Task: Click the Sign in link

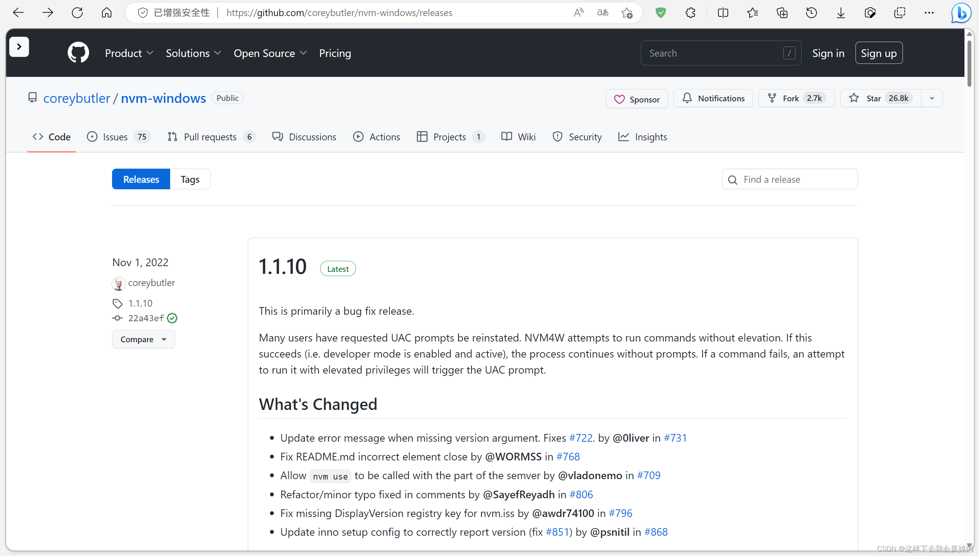Action: 828,53
